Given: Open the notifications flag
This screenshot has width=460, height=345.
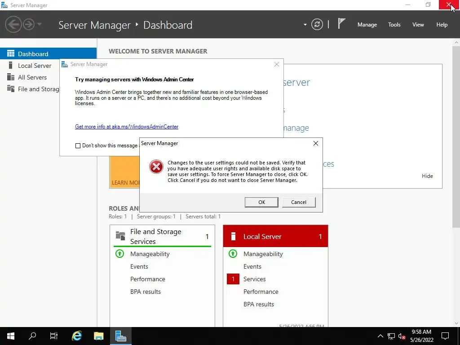Looking at the screenshot, I should pyautogui.click(x=341, y=23).
